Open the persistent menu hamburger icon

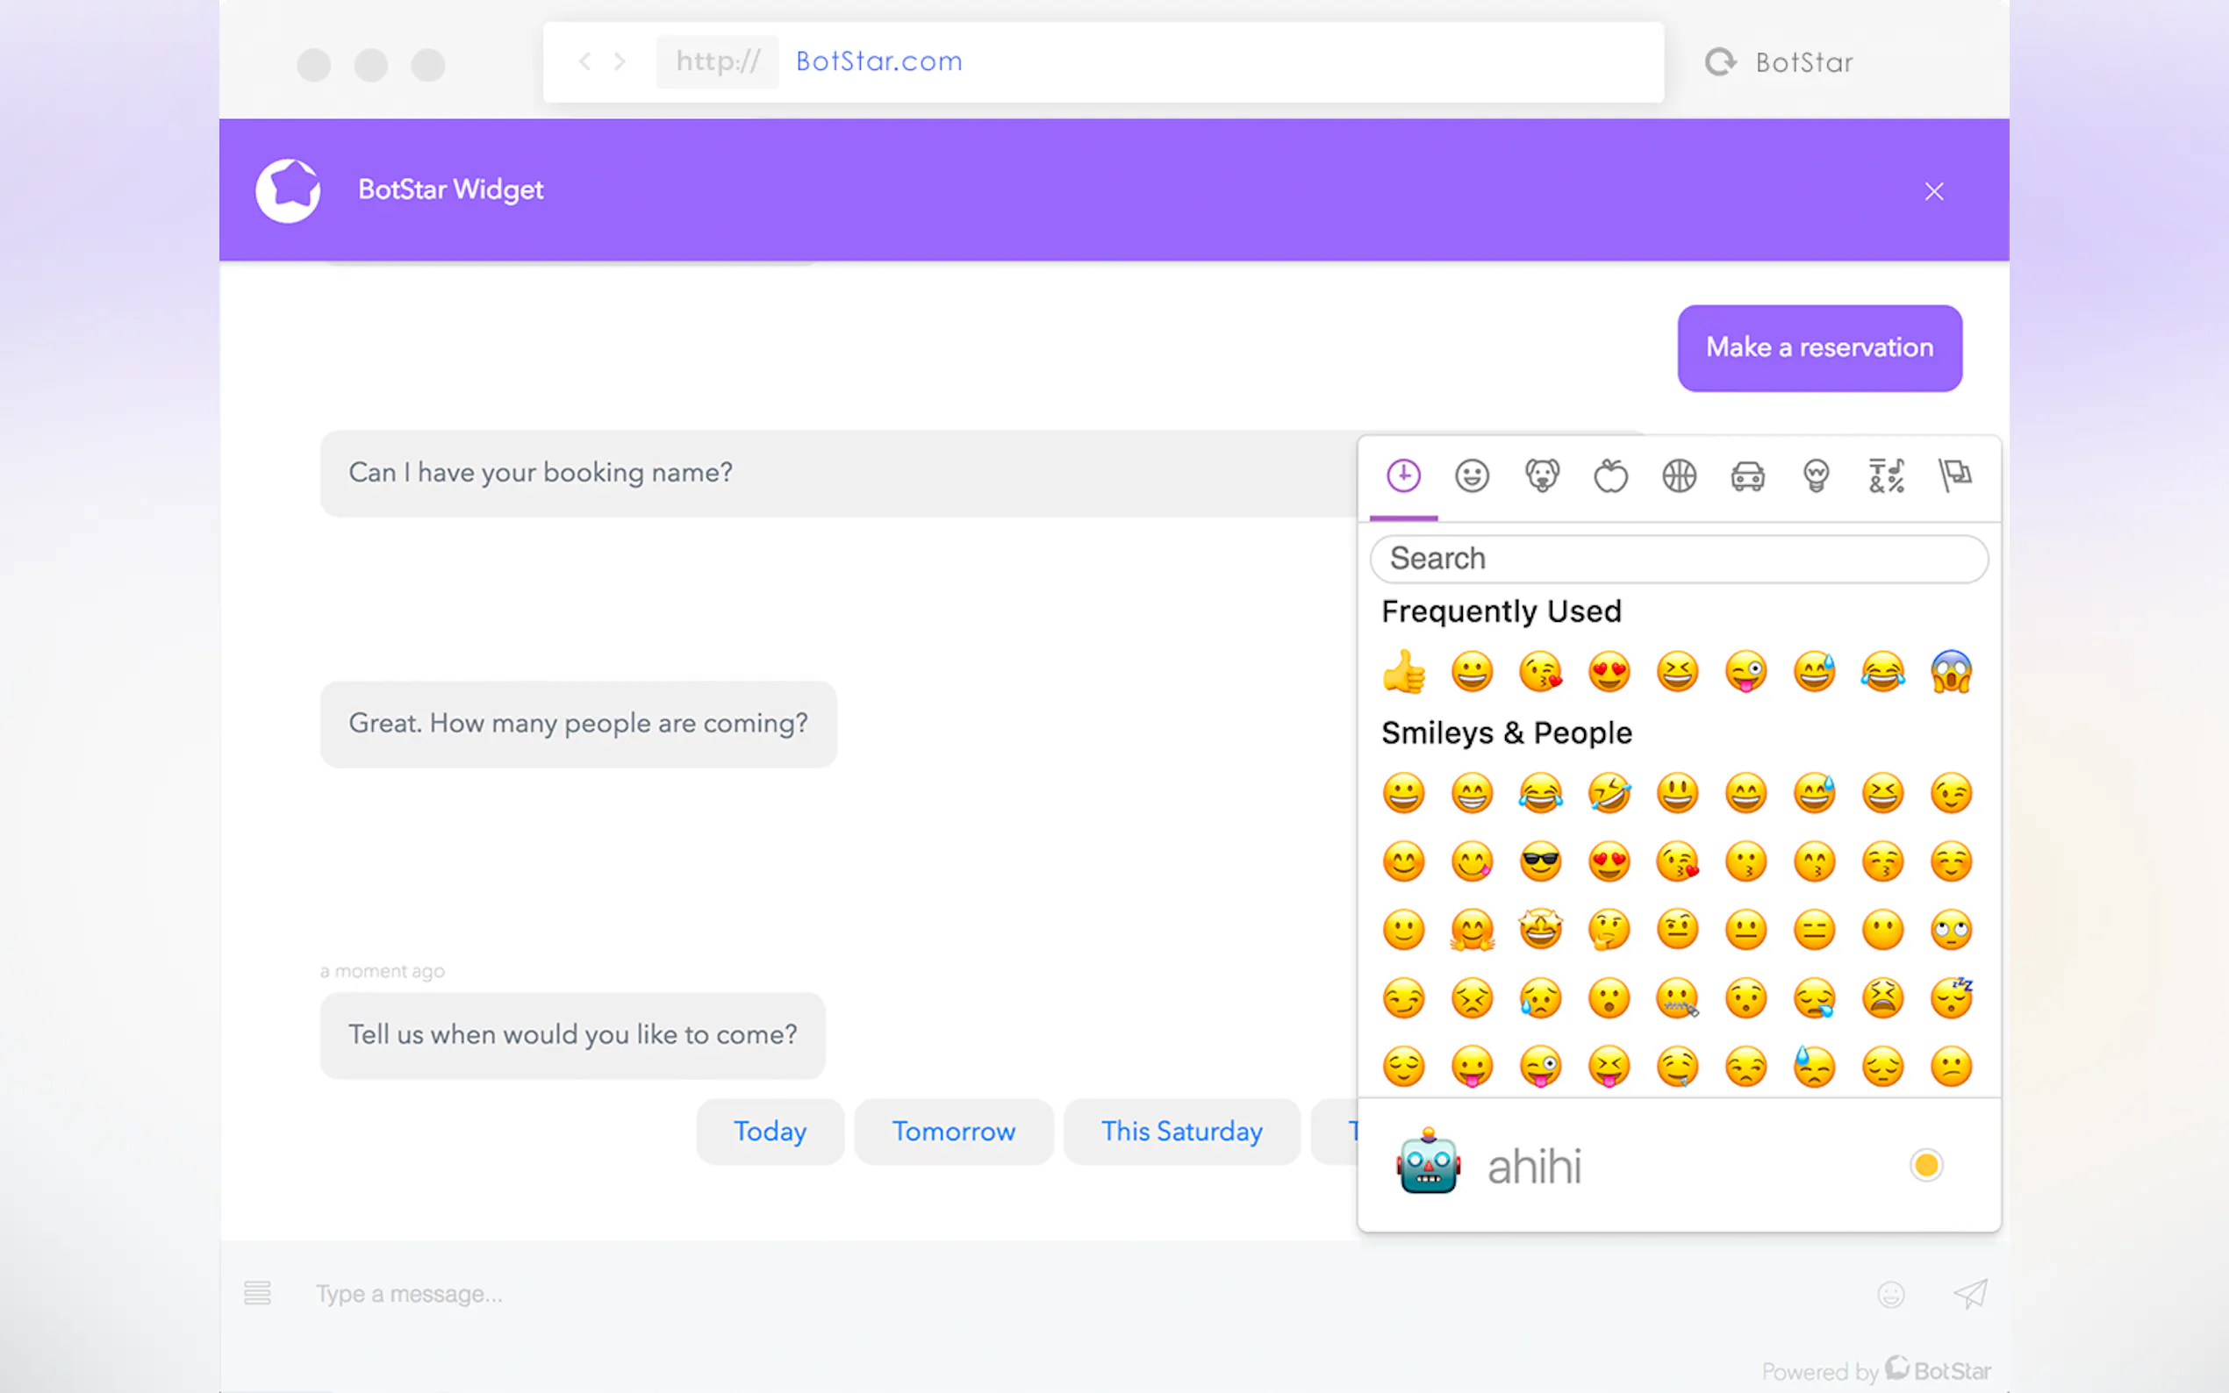[x=257, y=1294]
